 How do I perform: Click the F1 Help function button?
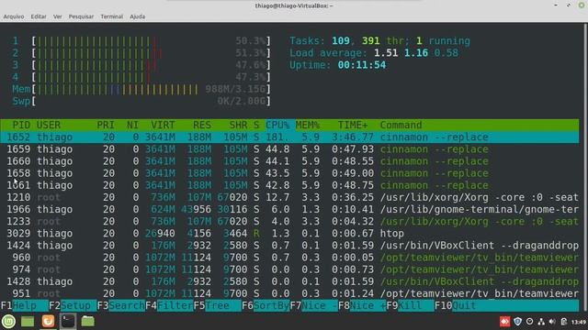pos(25,305)
